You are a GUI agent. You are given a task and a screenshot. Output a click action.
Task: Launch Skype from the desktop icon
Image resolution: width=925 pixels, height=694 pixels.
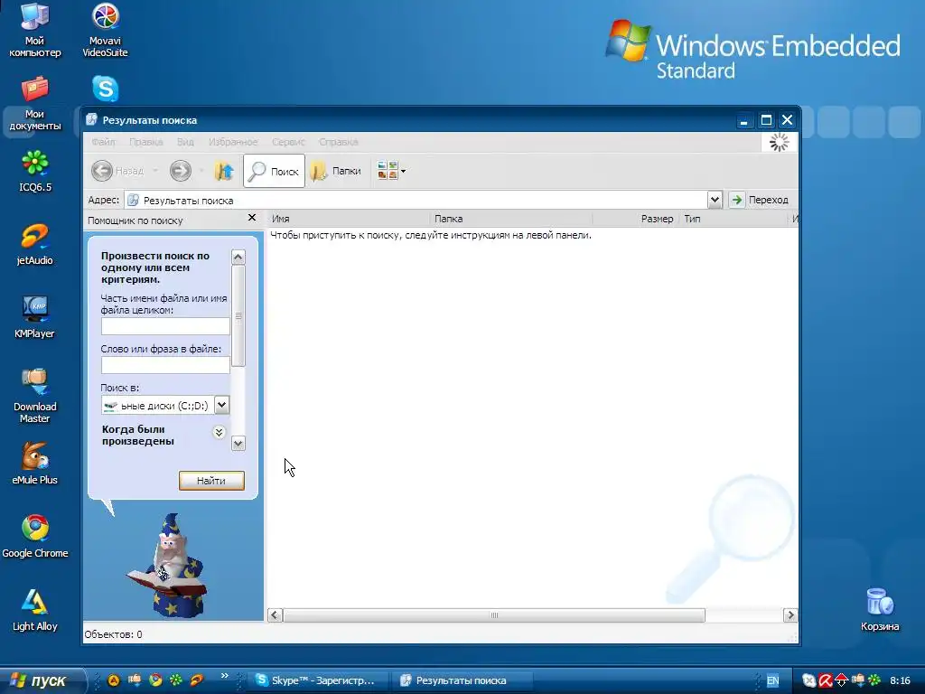tap(105, 89)
